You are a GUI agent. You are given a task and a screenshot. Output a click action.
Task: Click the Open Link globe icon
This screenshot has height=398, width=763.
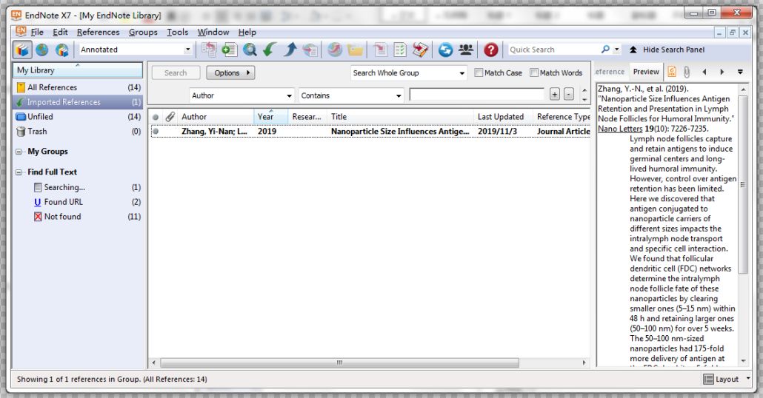335,50
